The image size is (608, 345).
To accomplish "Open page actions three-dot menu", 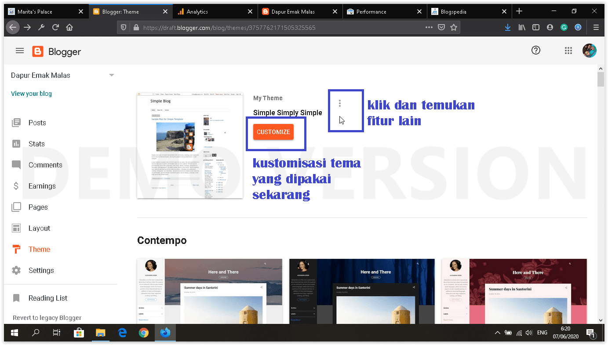I will click(x=429, y=27).
